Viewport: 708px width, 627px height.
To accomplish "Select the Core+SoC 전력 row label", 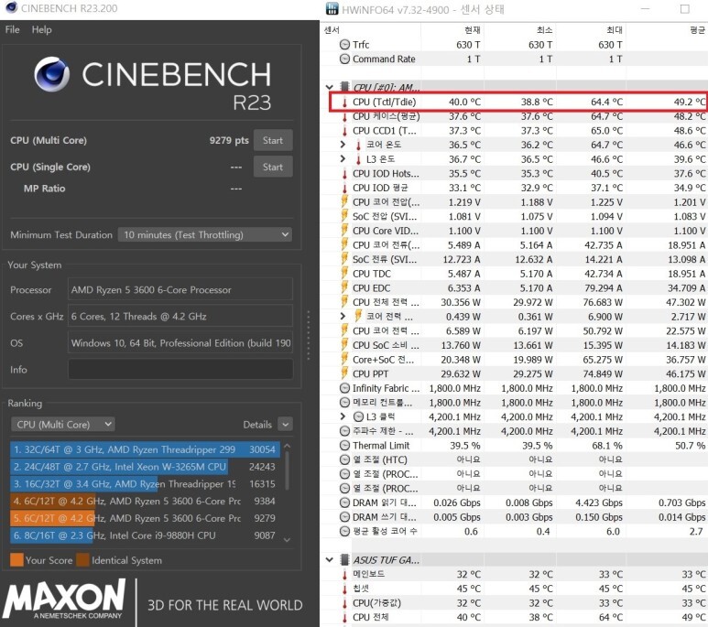I will 383,360.
